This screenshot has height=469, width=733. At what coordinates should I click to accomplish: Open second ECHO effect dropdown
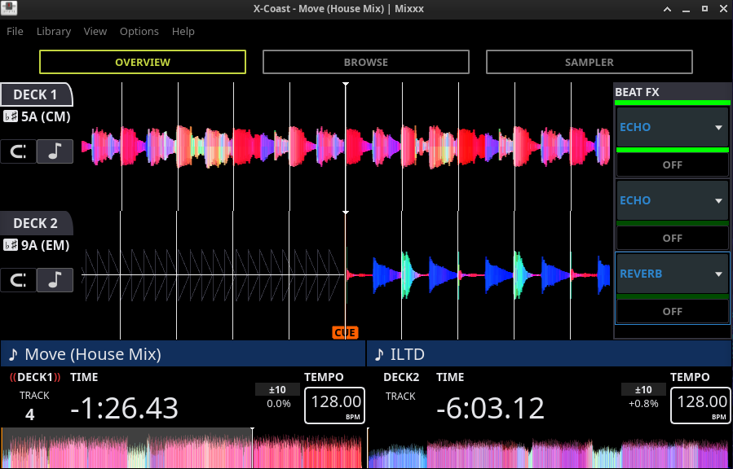pos(672,200)
